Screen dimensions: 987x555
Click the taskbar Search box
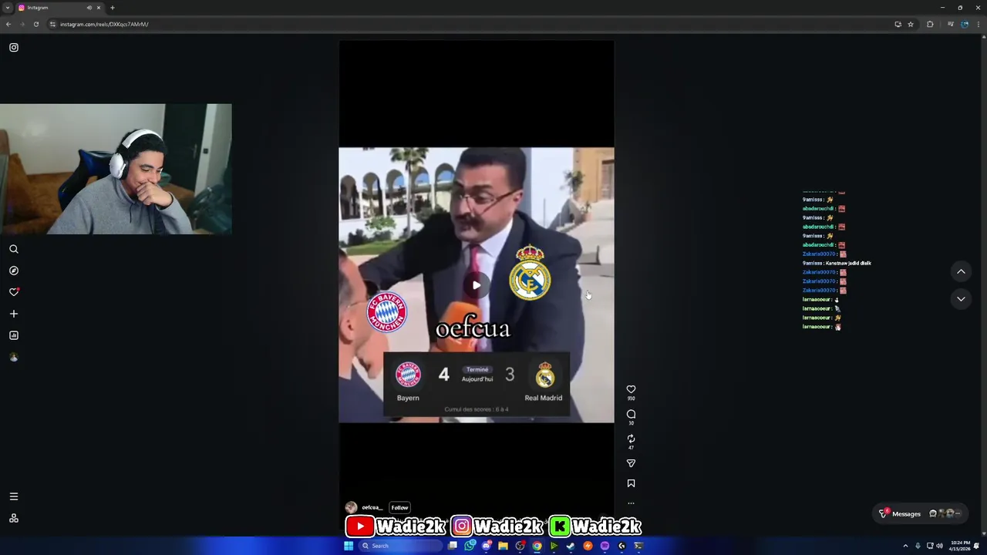click(x=401, y=546)
